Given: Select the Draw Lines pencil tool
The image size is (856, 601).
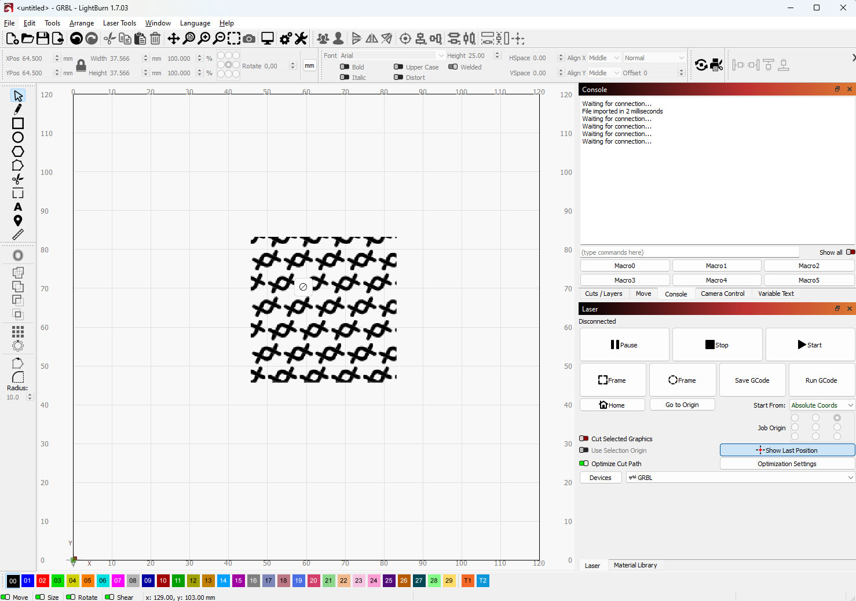Looking at the screenshot, I should click(18, 109).
